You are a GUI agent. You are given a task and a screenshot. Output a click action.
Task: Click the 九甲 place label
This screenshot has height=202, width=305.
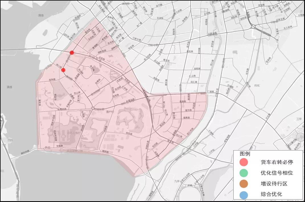click(177, 181)
